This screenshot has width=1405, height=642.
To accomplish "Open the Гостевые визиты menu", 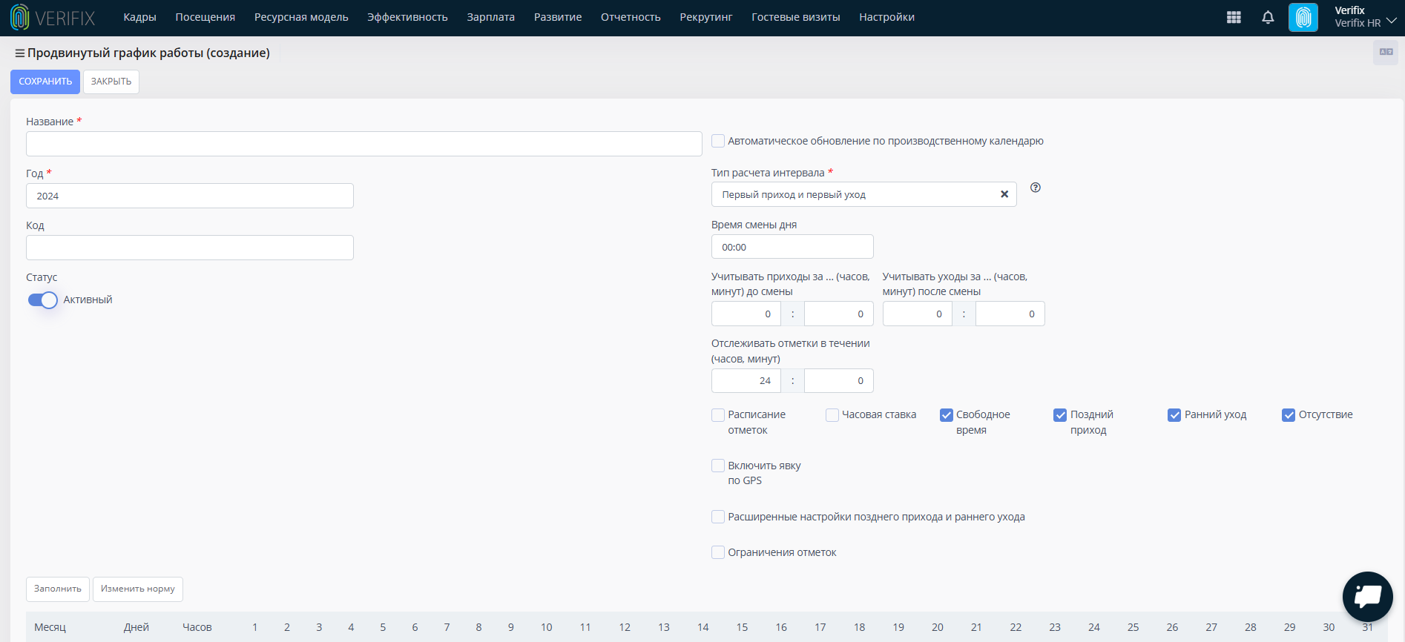I will 796,17.
